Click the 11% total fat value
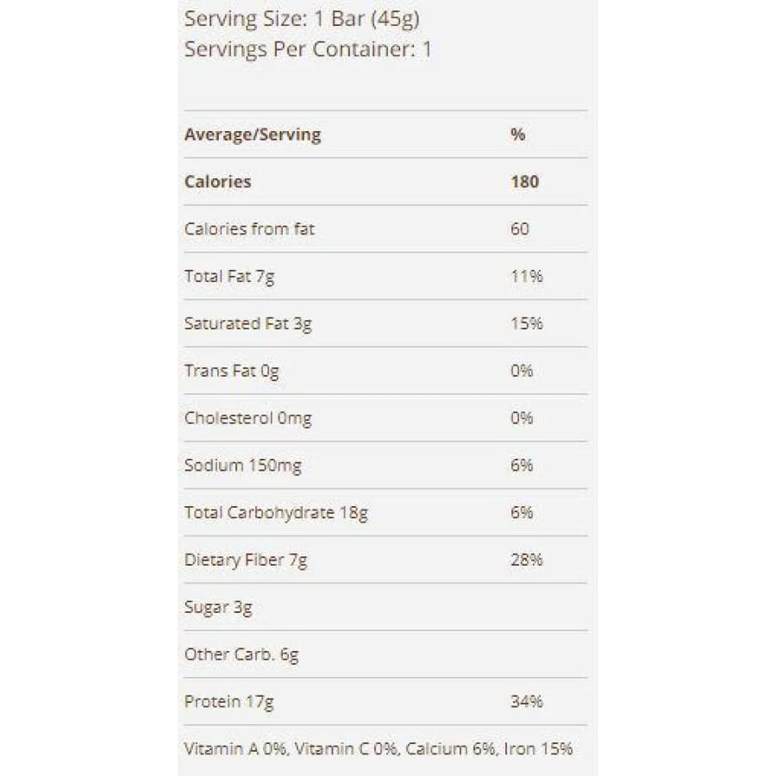This screenshot has width=776, height=776. click(527, 276)
